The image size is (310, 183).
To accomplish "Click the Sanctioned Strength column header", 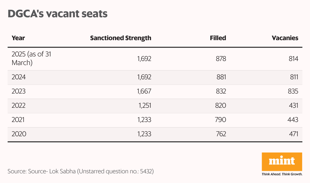I will click(121, 38).
